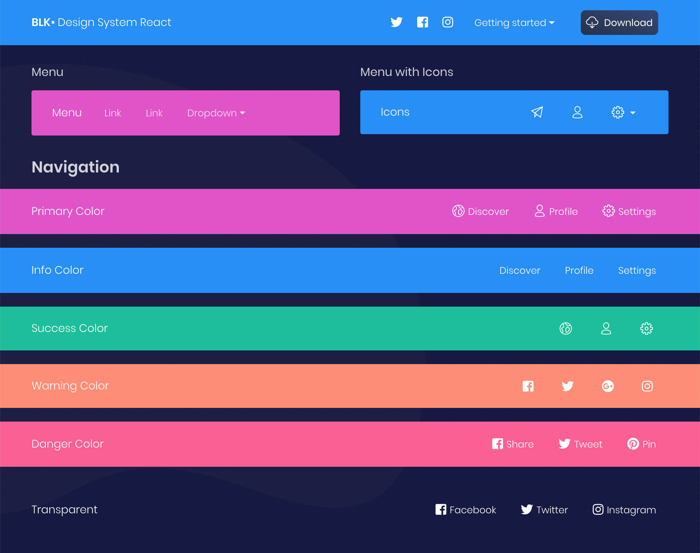Expand the Dropdown menu in pink navbar

point(216,113)
